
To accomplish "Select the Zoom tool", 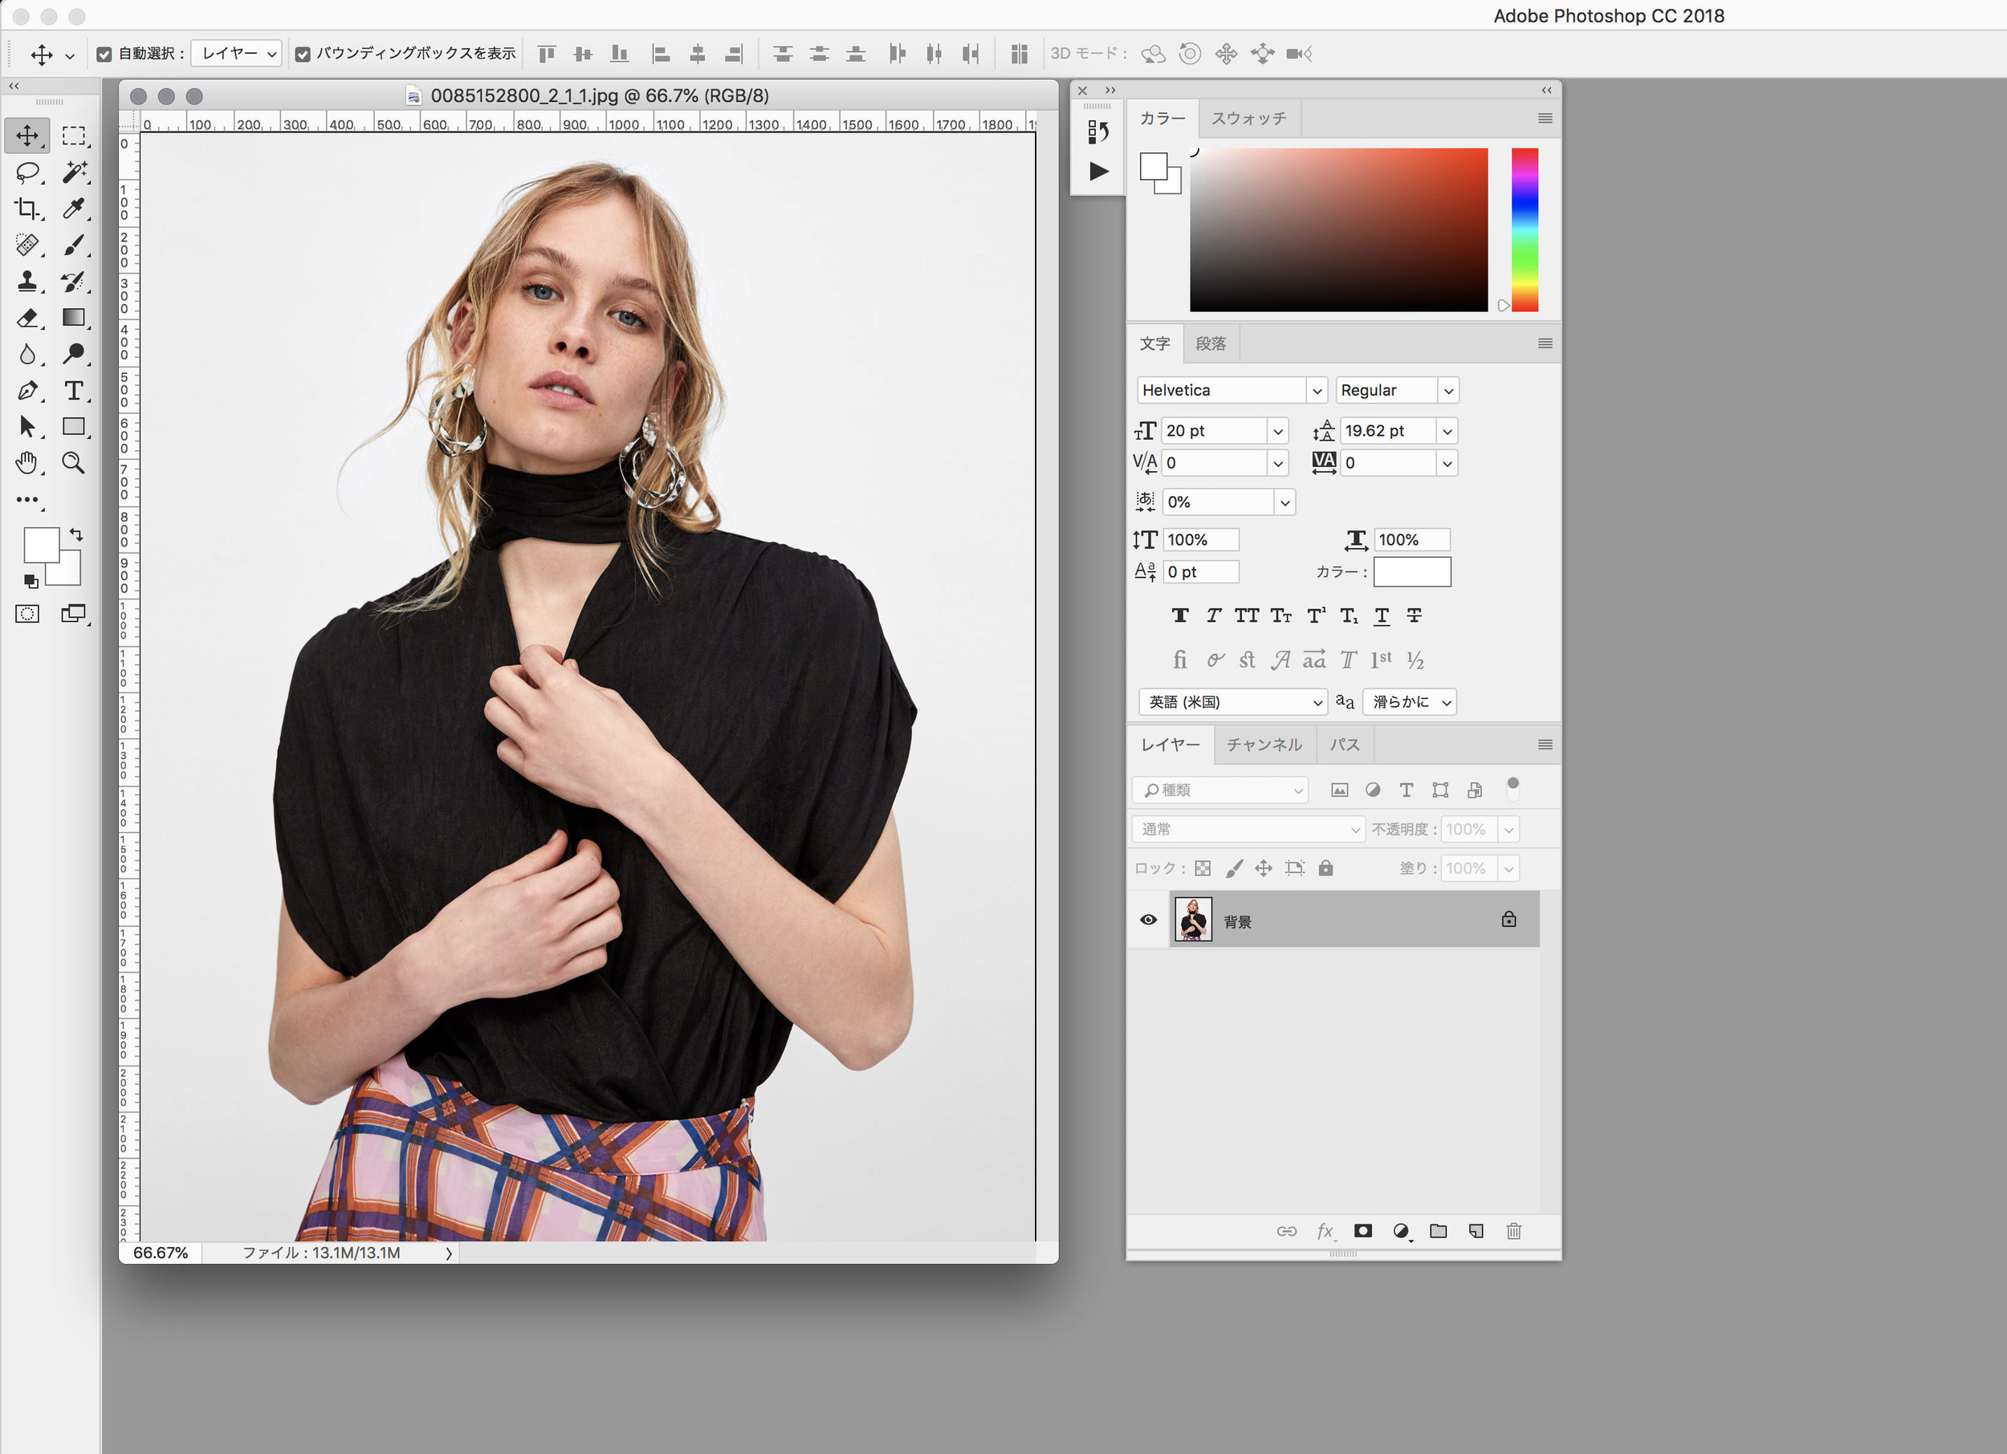I will coord(73,462).
